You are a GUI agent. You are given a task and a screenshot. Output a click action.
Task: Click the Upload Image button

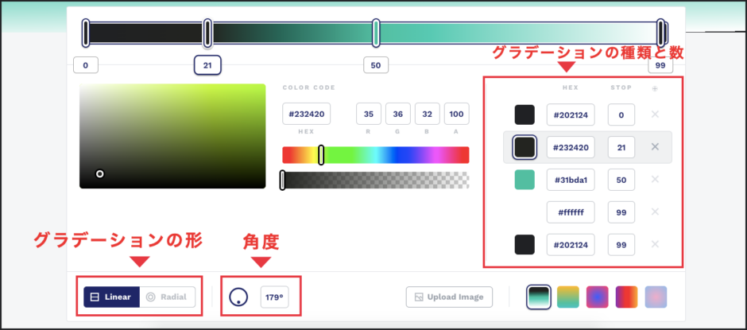[x=449, y=297]
